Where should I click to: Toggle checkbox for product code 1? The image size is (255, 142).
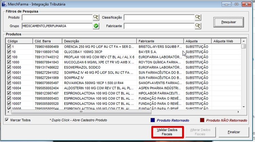click(x=9, y=46)
